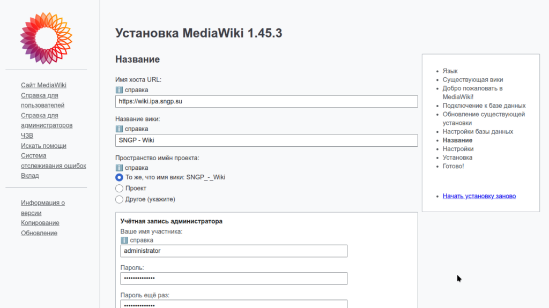Click the administrator username field

234,251
